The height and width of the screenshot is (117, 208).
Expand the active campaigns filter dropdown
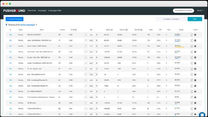36,25
